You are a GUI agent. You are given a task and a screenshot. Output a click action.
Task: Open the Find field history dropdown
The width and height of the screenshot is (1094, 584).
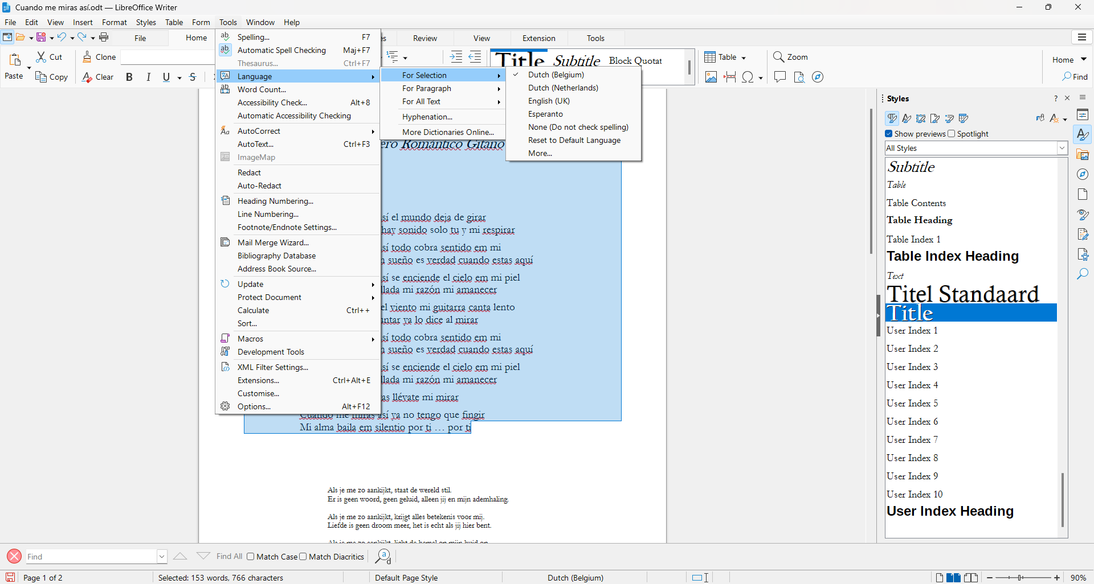pos(162,557)
